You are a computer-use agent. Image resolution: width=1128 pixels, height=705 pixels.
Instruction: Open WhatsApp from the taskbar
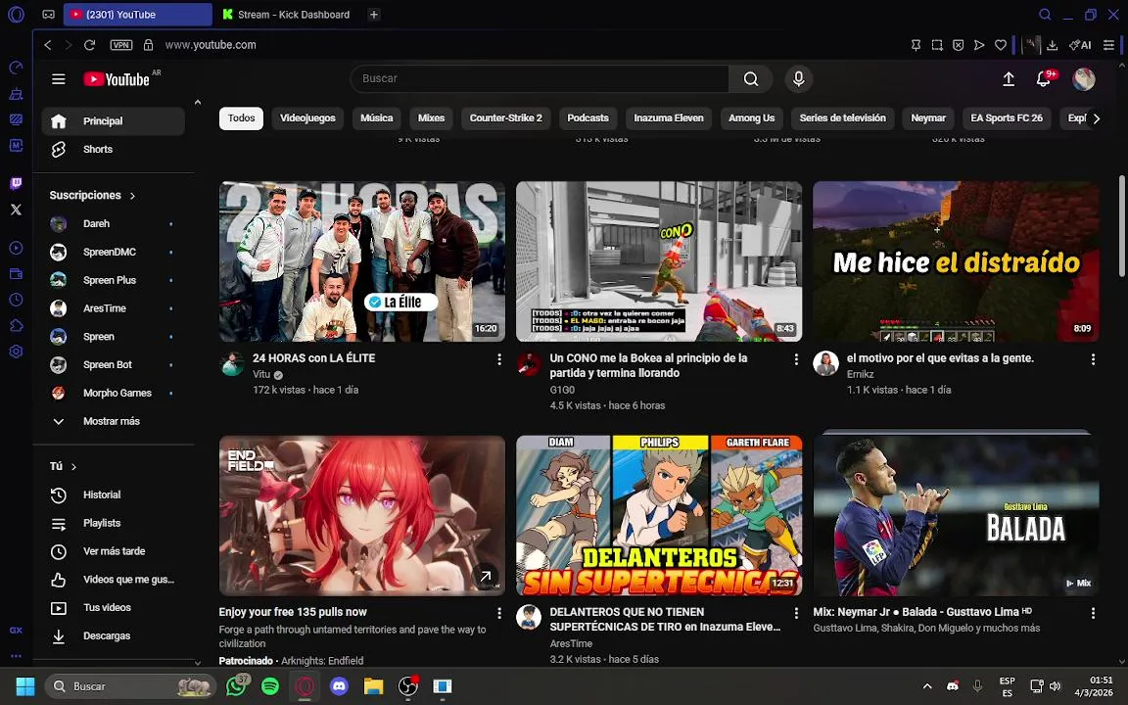pyautogui.click(x=236, y=686)
